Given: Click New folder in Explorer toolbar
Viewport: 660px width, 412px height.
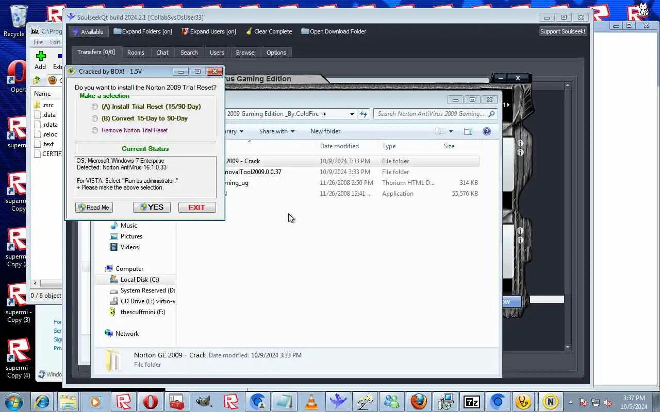Looking at the screenshot, I should (325, 131).
